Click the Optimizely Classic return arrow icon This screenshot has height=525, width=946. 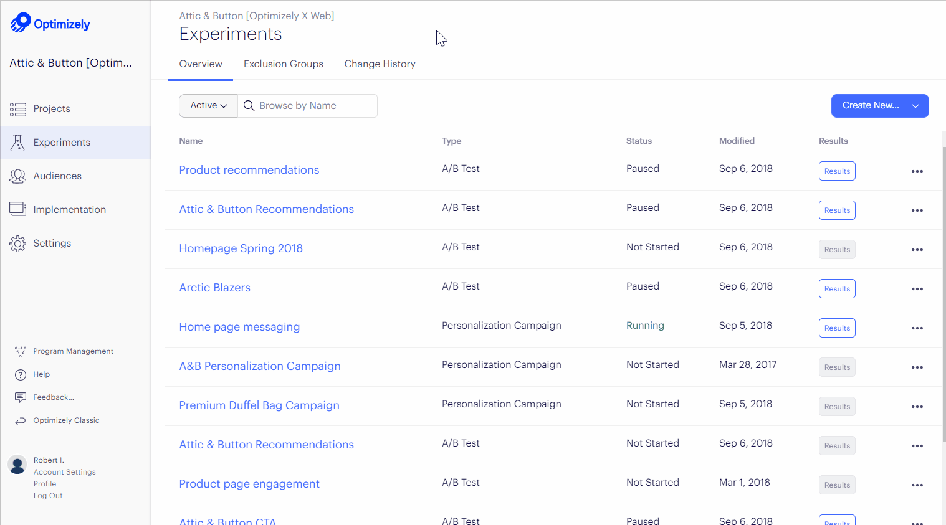21,421
